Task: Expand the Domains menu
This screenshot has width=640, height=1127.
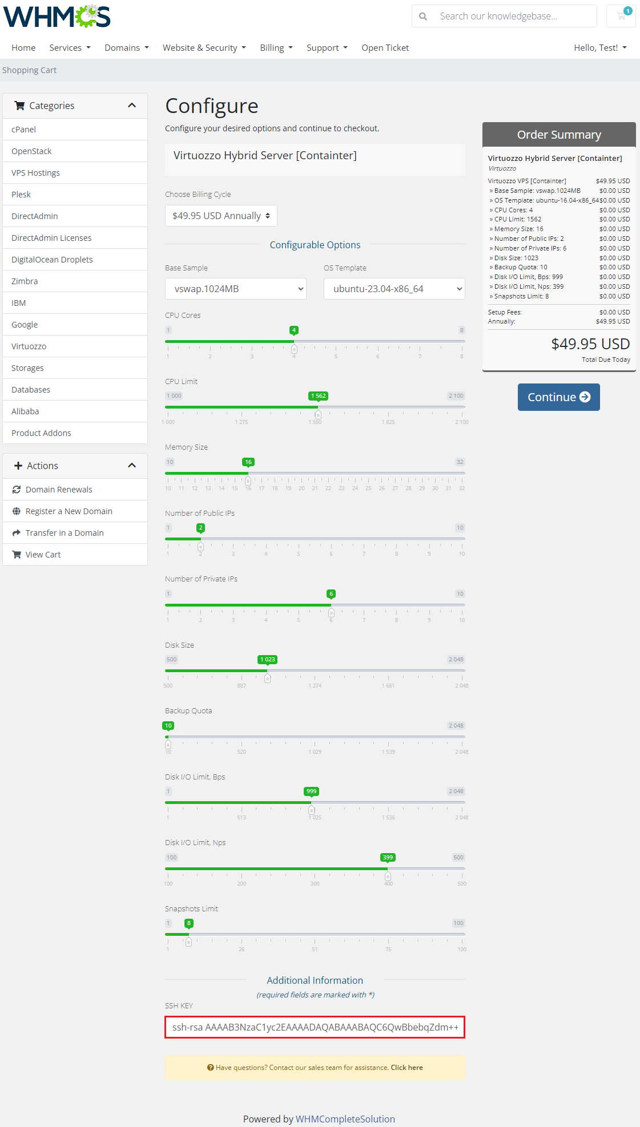Action: [x=127, y=48]
